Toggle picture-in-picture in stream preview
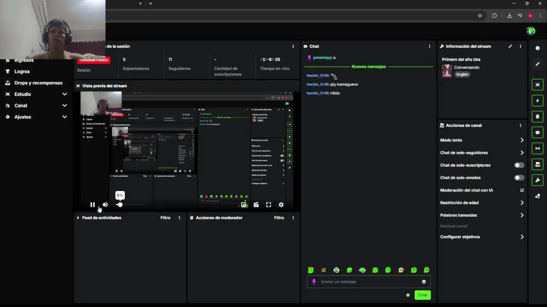 point(244,205)
